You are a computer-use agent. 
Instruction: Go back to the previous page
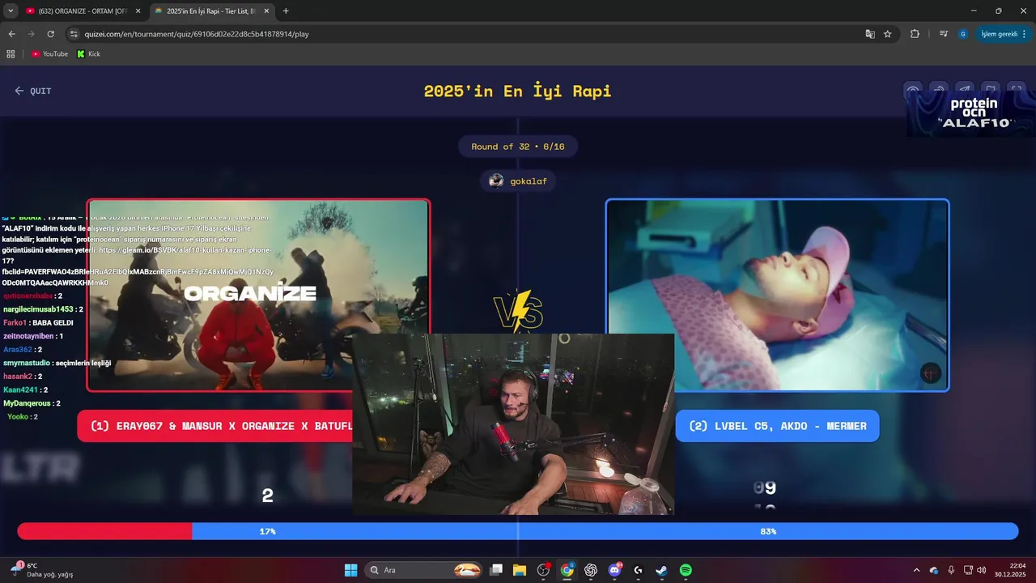(11, 34)
